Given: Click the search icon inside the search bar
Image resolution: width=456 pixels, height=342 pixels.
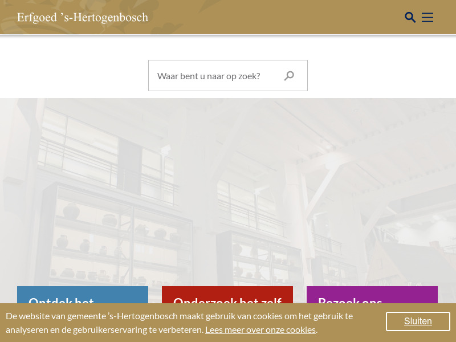Looking at the screenshot, I should pyautogui.click(x=289, y=75).
